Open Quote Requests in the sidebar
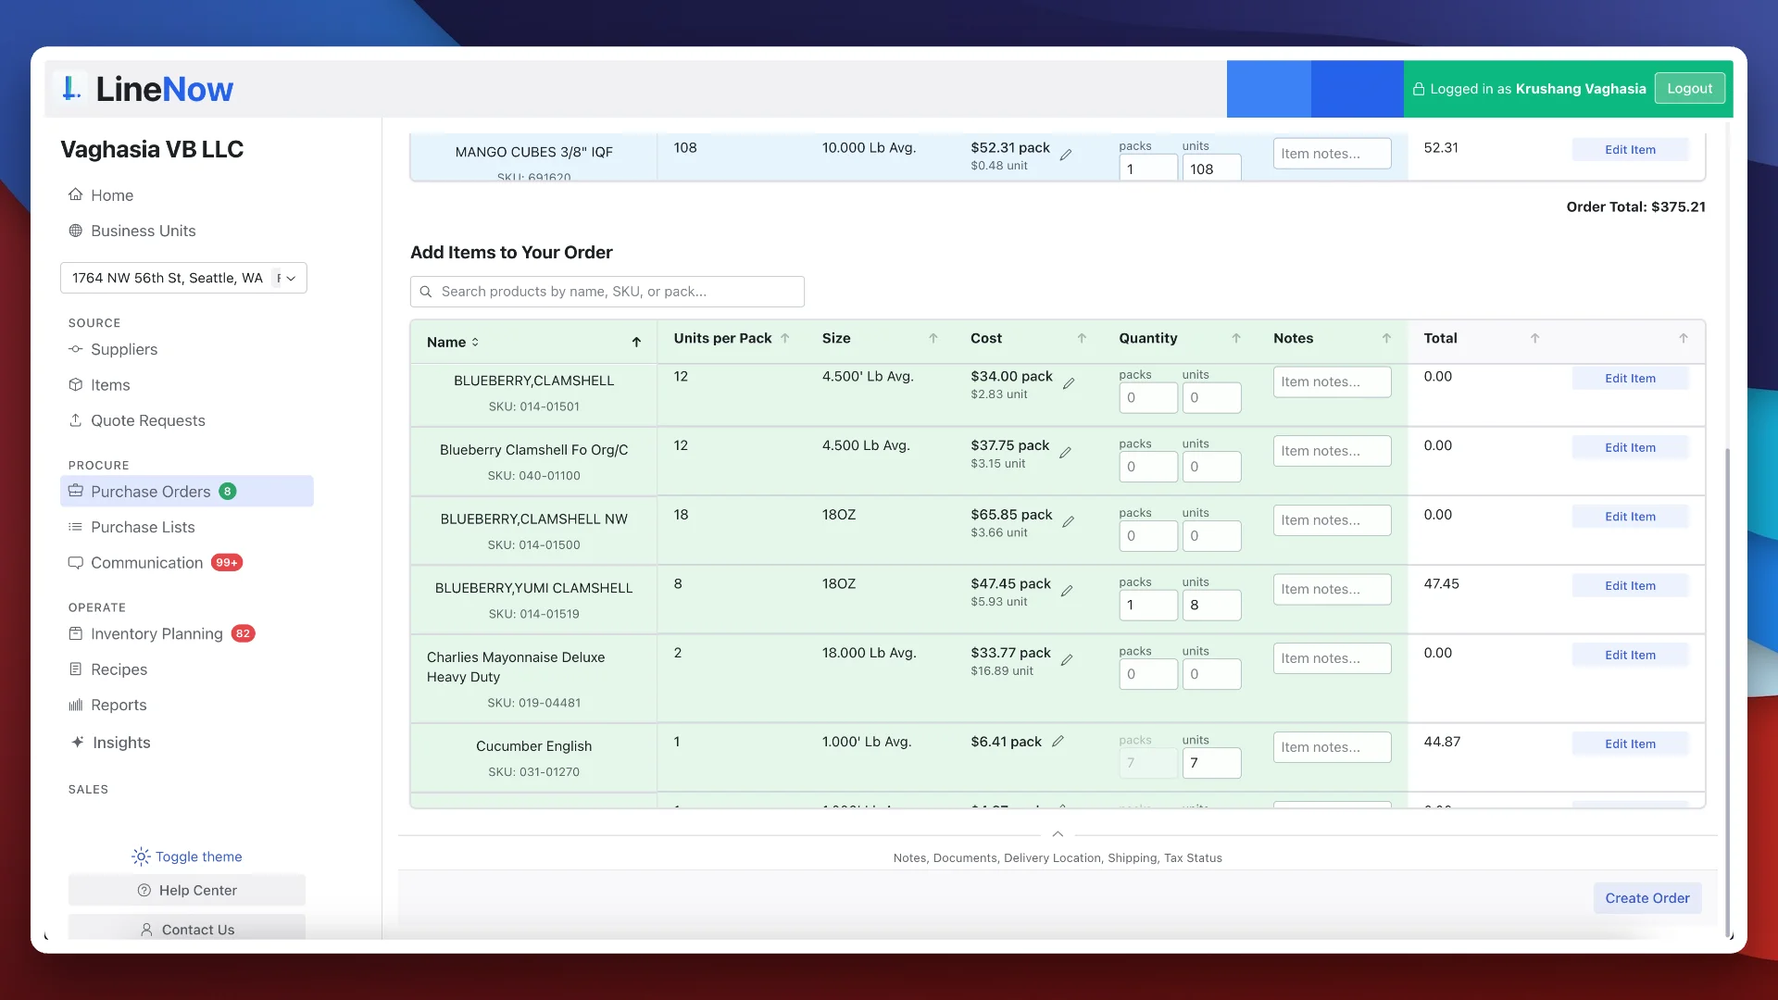The image size is (1778, 1000). pos(147,420)
